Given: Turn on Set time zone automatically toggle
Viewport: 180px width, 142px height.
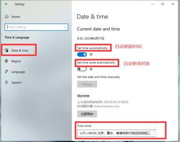Looking at the screenshot, I should point(82,69).
